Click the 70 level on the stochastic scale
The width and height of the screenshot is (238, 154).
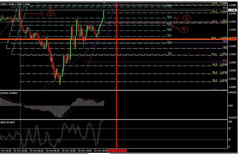click(x=230, y=129)
